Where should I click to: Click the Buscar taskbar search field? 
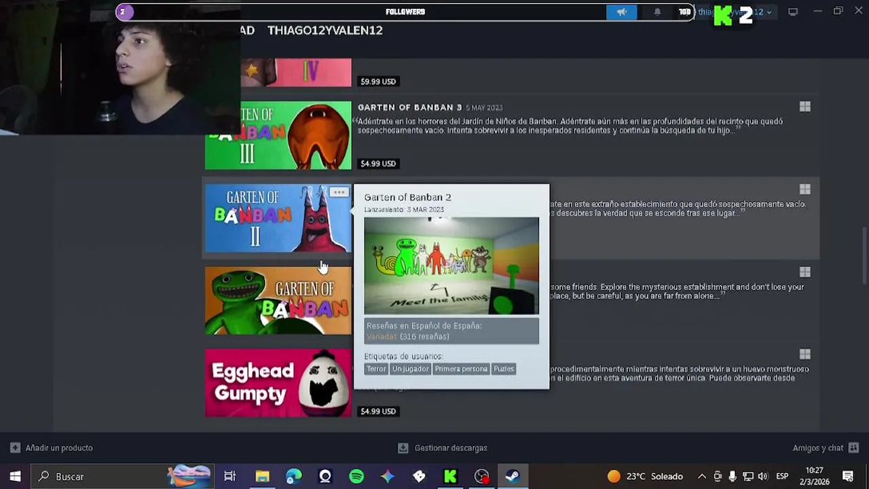point(122,477)
